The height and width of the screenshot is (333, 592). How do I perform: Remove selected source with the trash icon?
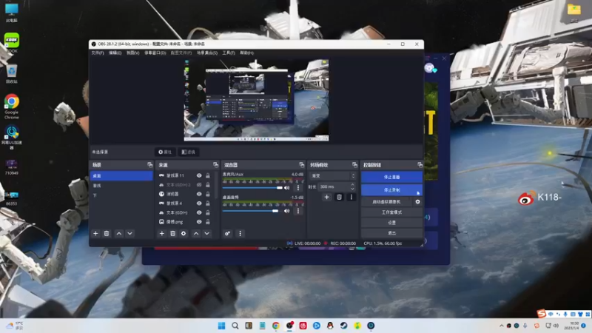click(172, 234)
